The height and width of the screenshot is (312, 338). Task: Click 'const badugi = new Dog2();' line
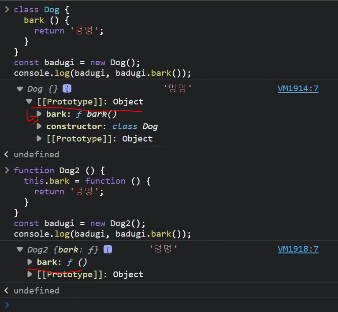[79, 223]
